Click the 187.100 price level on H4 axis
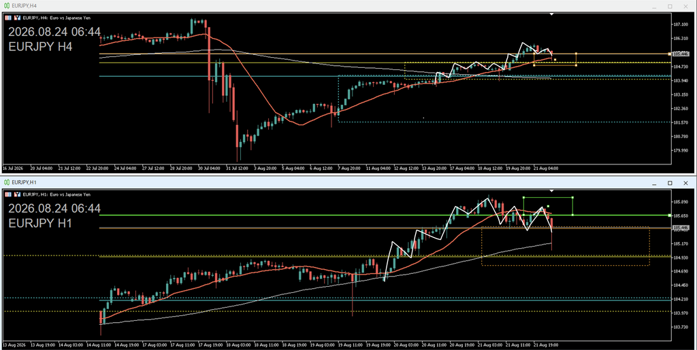Screen dimensions: 697x350 coord(681,24)
